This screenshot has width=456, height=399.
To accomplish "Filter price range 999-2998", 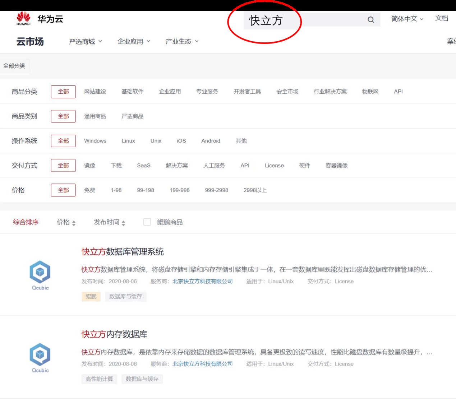I will (217, 190).
